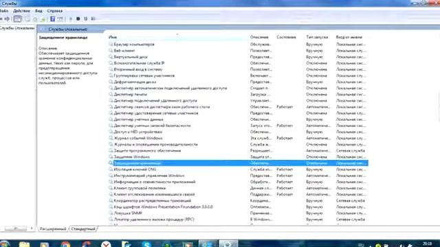Click the gear icon beside Ловушка SNMP
This screenshot has width=440, height=247.
(x=111, y=213)
